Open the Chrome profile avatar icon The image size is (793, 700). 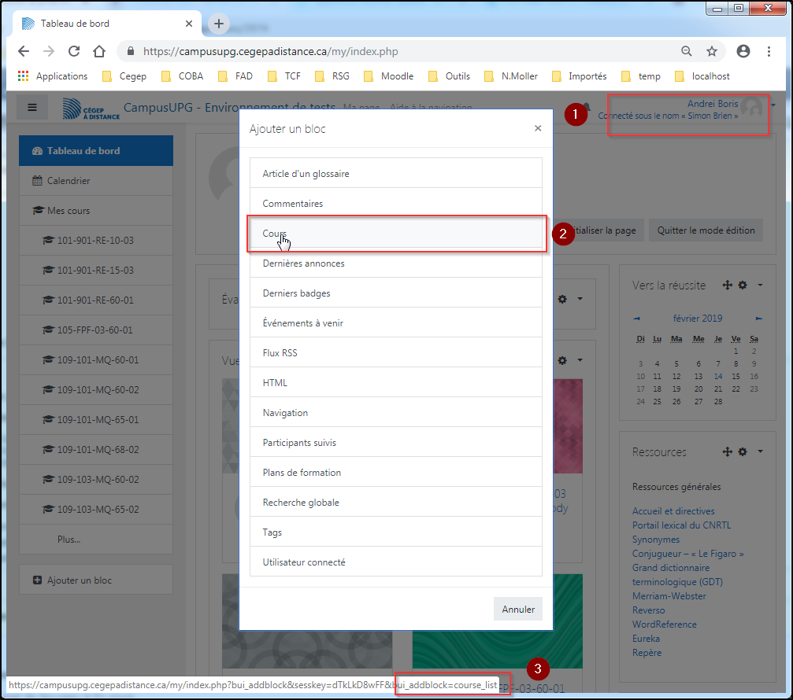pos(743,51)
